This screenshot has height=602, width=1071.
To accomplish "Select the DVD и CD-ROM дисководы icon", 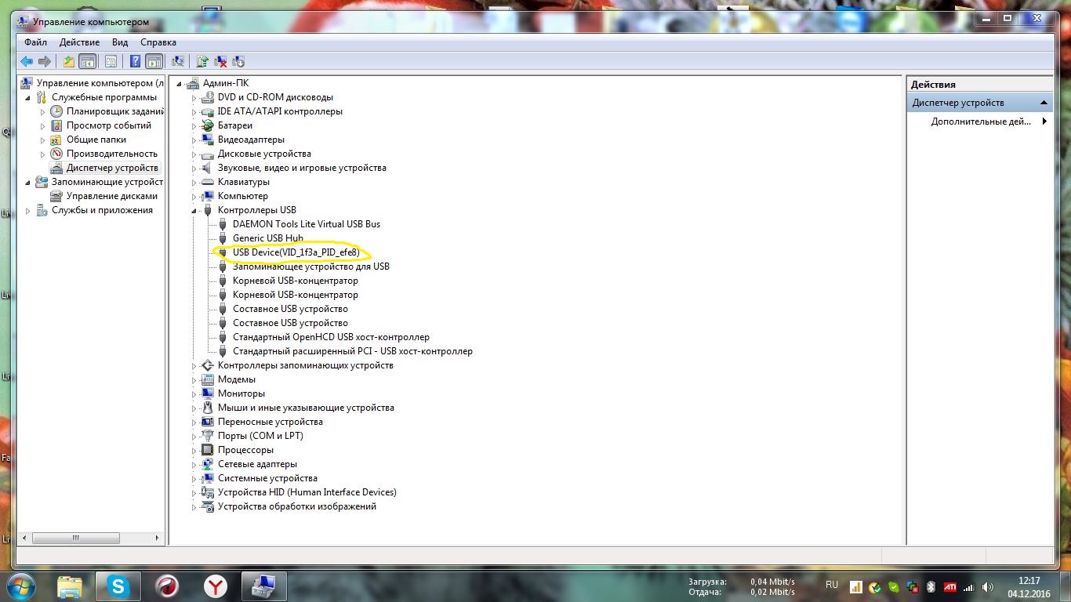I will coord(208,97).
